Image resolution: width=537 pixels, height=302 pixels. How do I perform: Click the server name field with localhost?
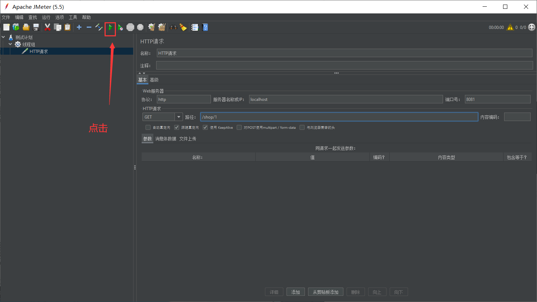click(x=346, y=99)
